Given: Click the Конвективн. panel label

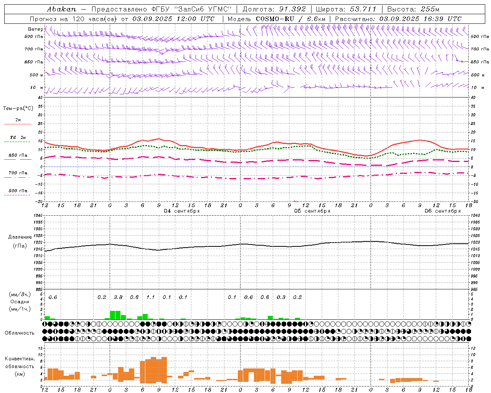Looking at the screenshot, I should 20,359.
